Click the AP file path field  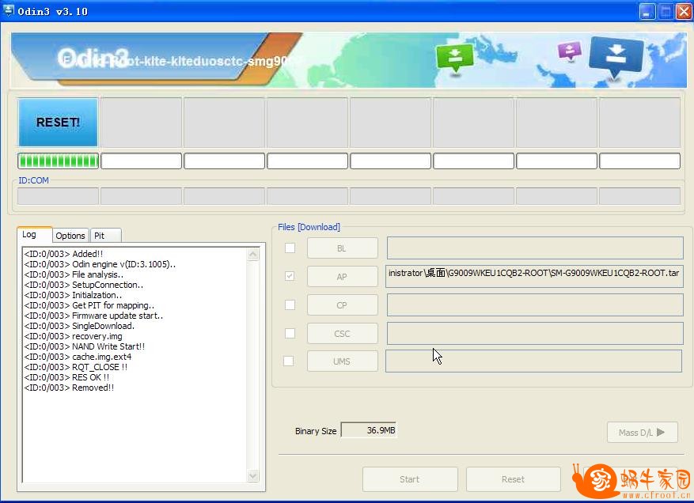click(534, 276)
